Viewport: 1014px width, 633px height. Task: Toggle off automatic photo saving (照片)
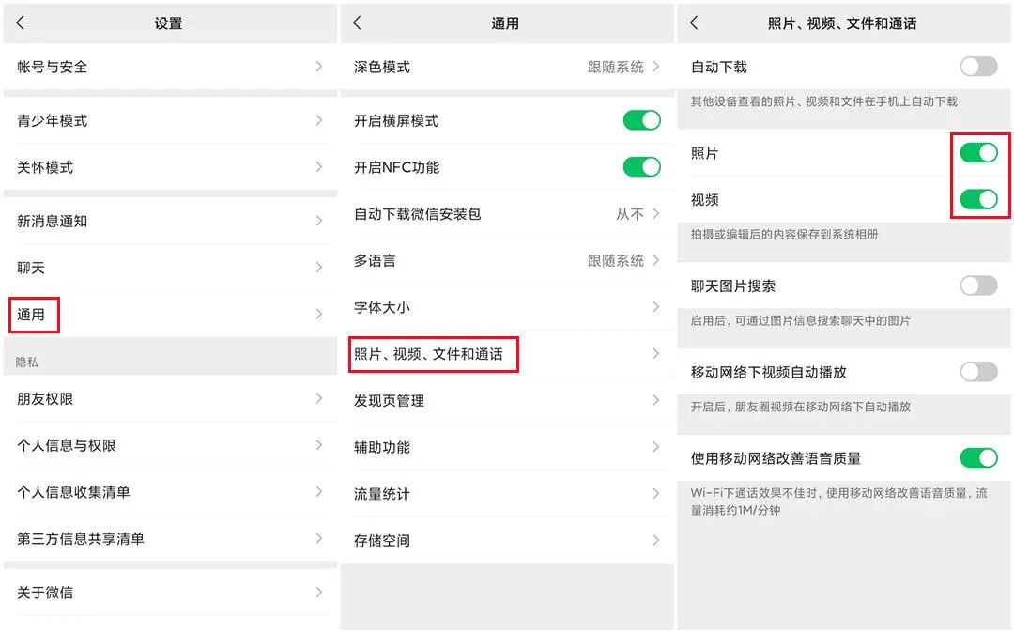(x=979, y=153)
